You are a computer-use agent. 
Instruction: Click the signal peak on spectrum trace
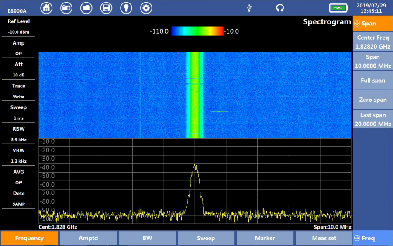(x=195, y=165)
